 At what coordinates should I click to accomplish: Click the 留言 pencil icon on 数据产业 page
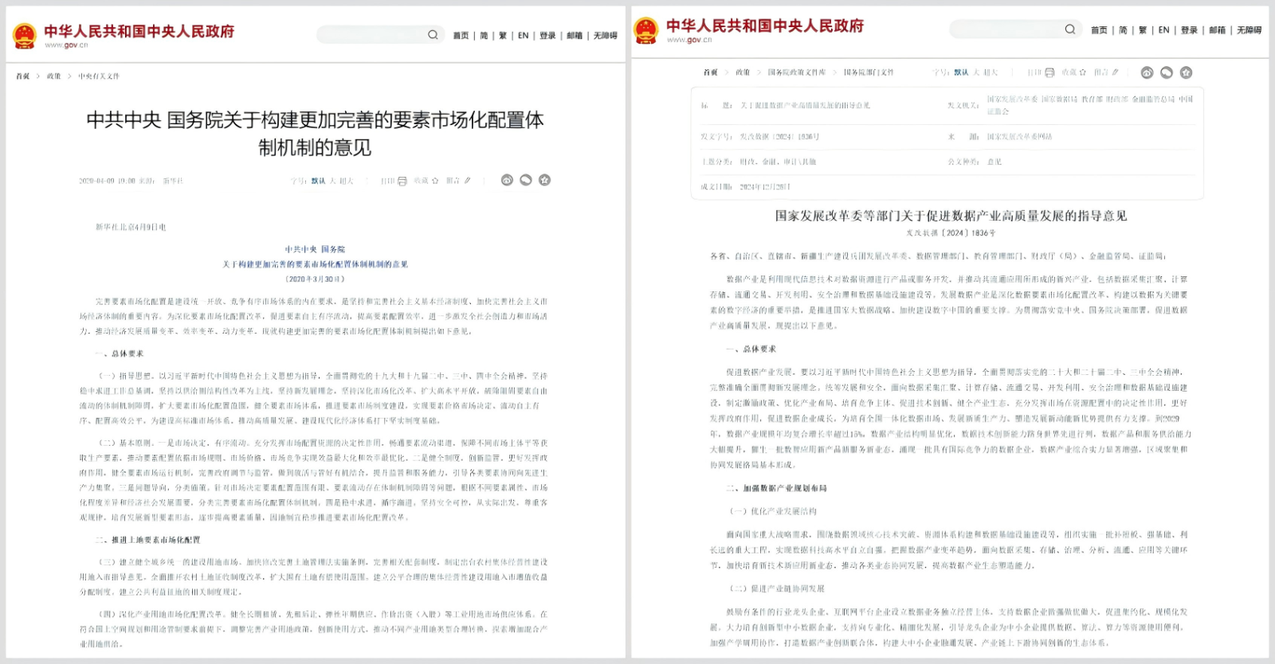pyautogui.click(x=1115, y=72)
